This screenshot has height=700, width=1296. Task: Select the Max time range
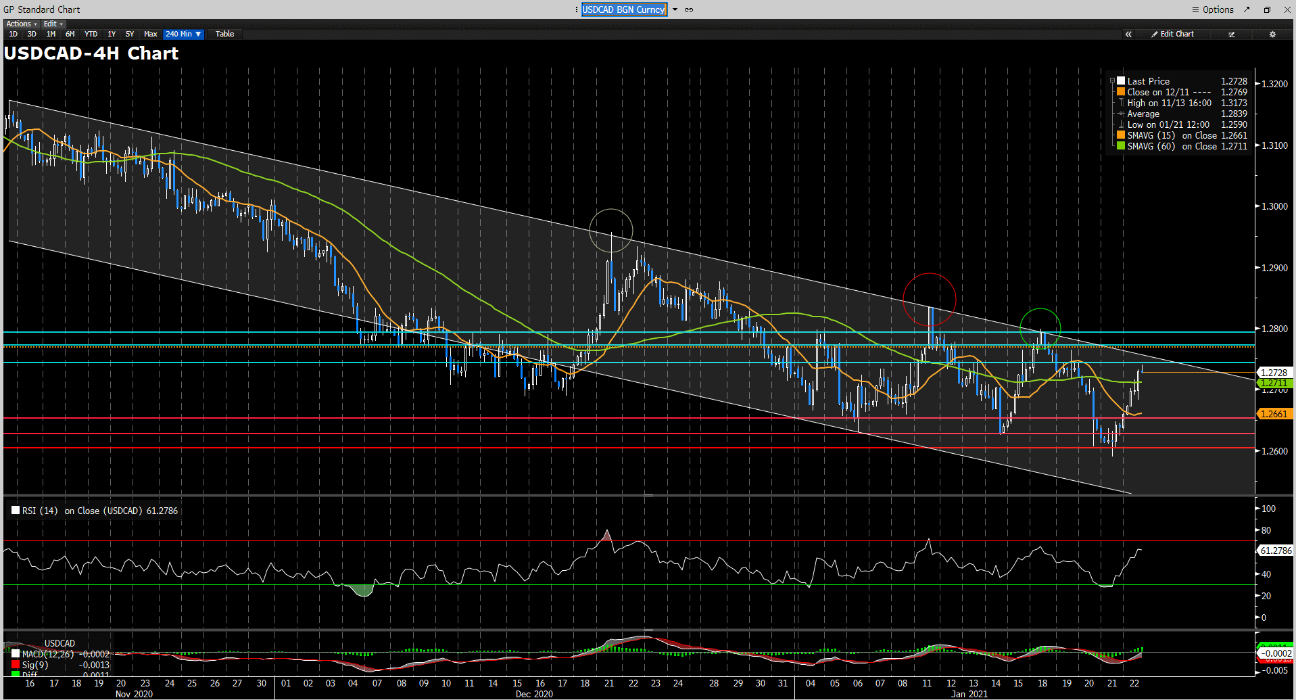tap(150, 34)
